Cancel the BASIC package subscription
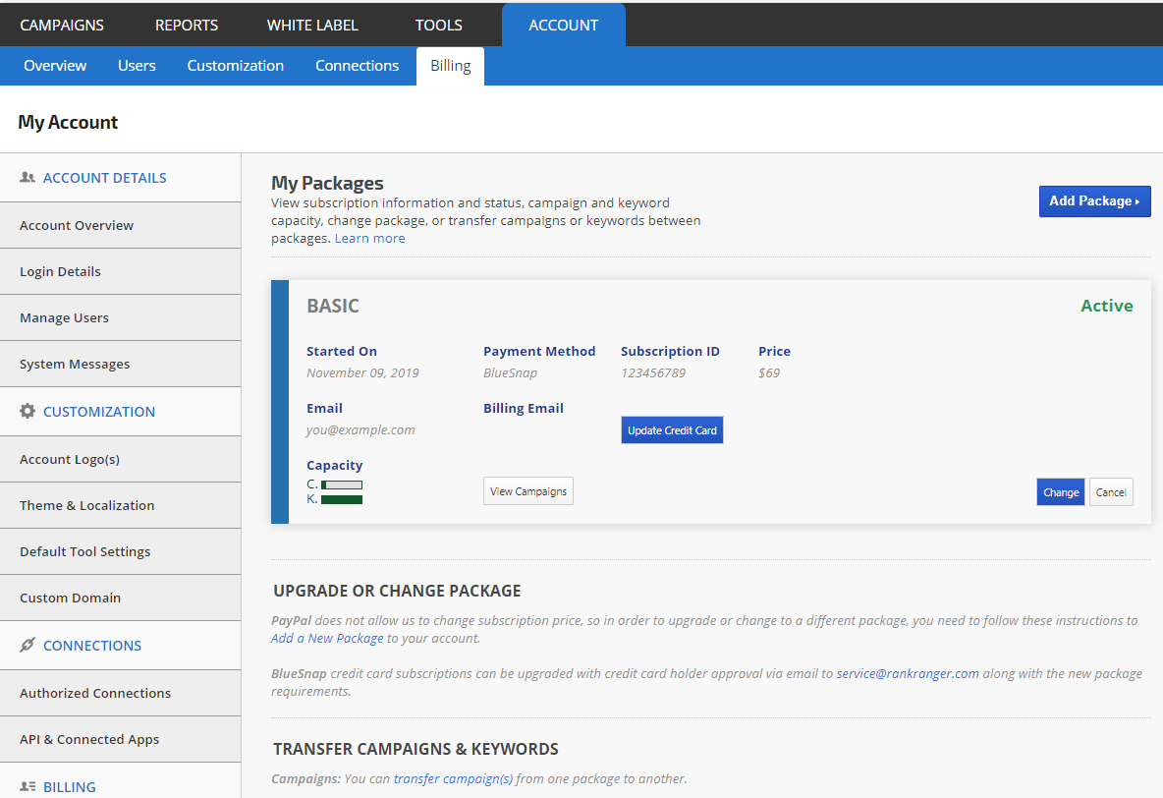Viewport: 1163px width, 798px height. click(x=1111, y=492)
